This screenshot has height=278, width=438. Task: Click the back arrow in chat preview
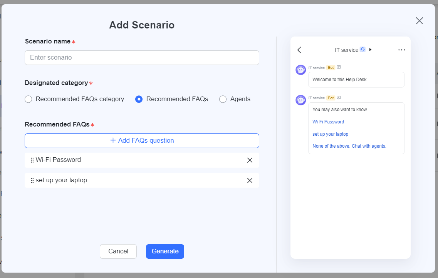(299, 50)
